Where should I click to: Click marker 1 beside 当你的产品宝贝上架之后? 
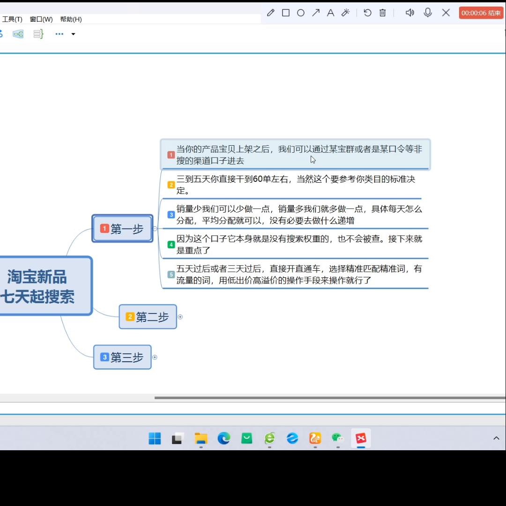point(171,155)
